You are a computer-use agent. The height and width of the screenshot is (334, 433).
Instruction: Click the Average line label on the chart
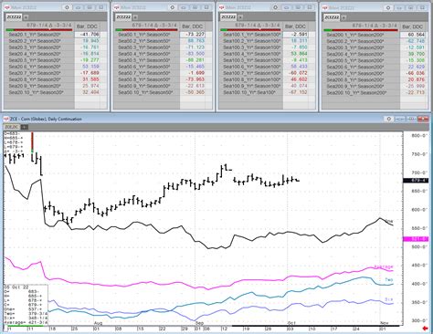[x=384, y=266]
